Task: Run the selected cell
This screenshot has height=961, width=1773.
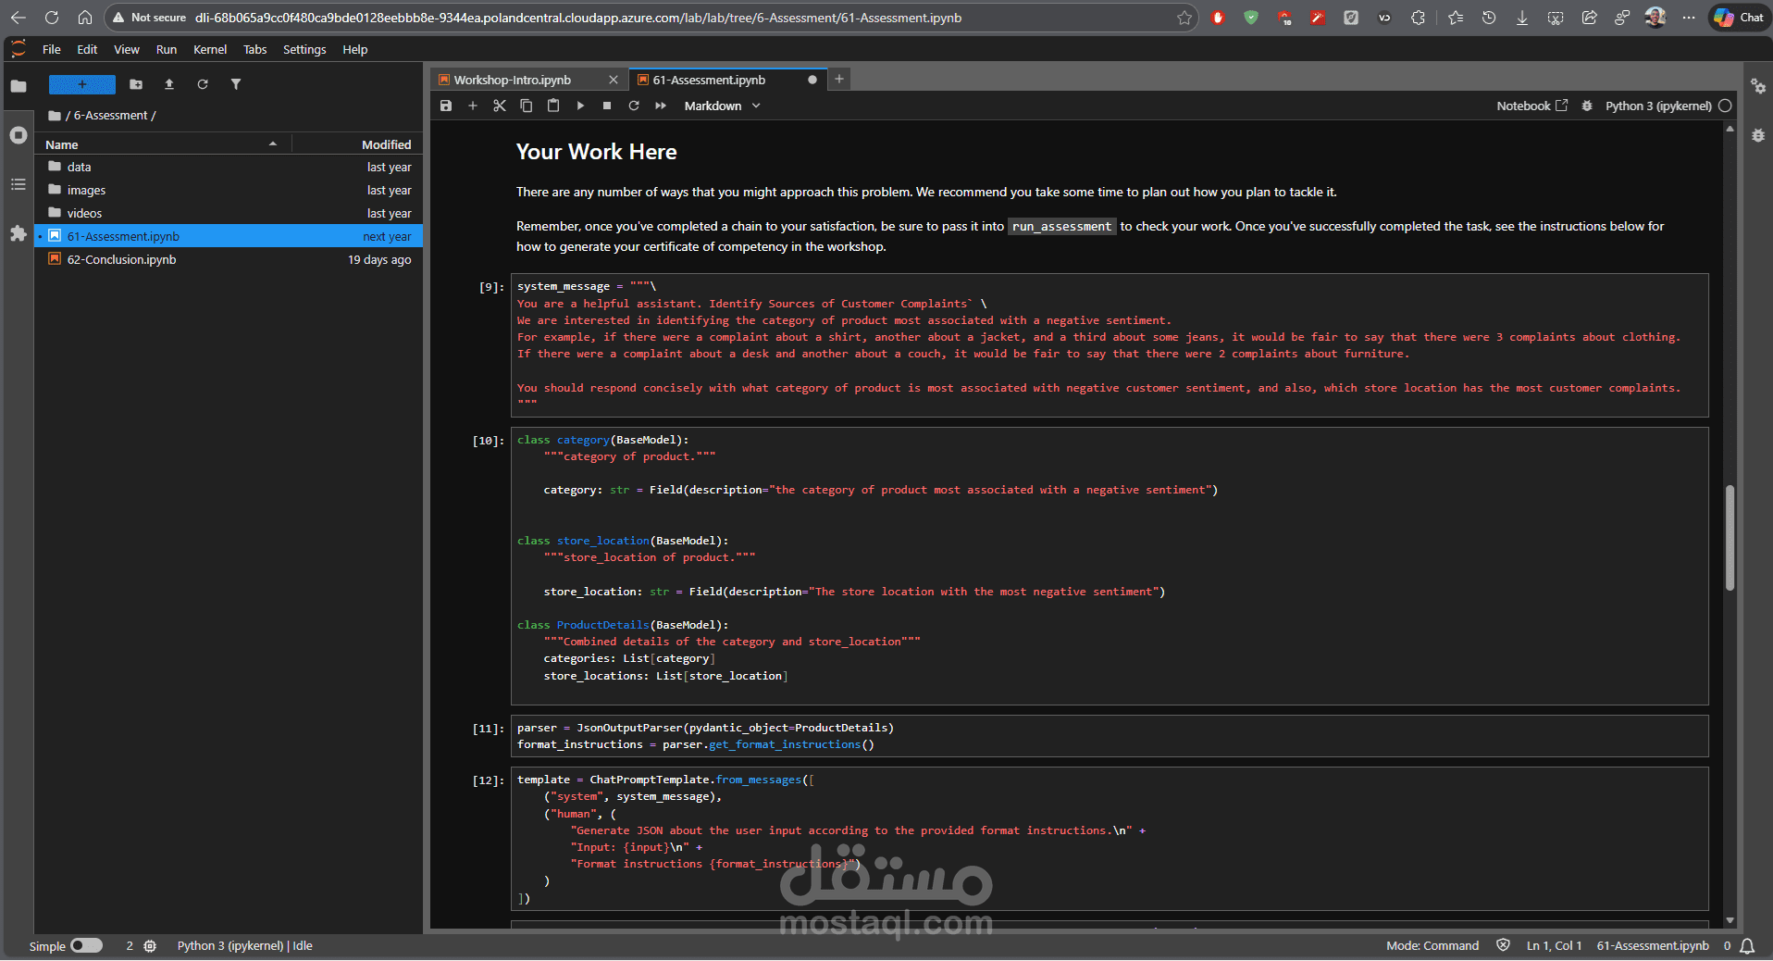Action: [580, 106]
